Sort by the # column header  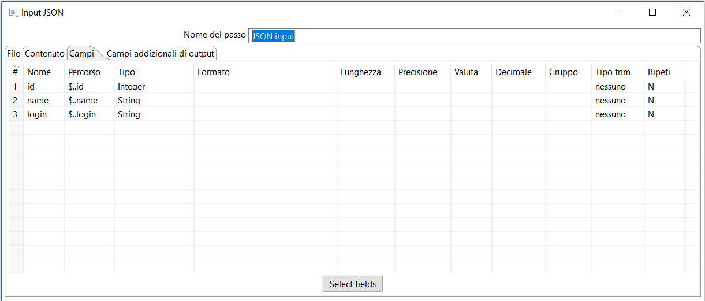(16, 72)
